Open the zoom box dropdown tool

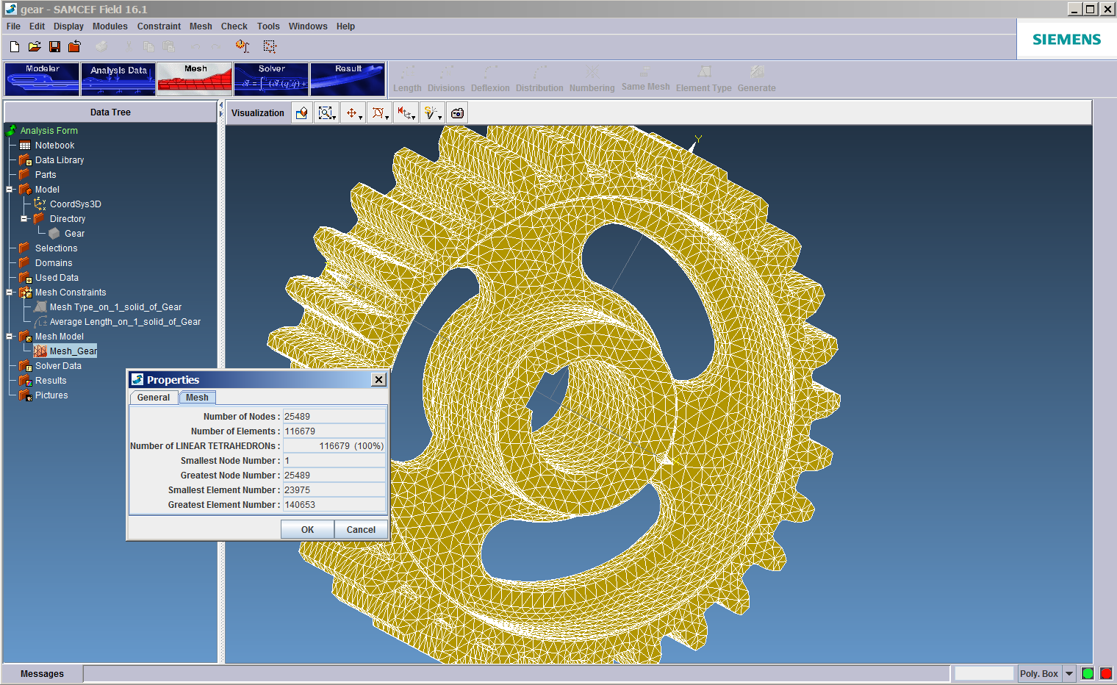tap(327, 113)
